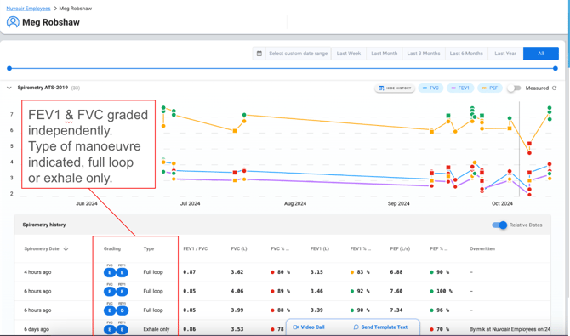The height and width of the screenshot is (336, 570).
Task: Start a Video Call
Action: click(x=309, y=327)
